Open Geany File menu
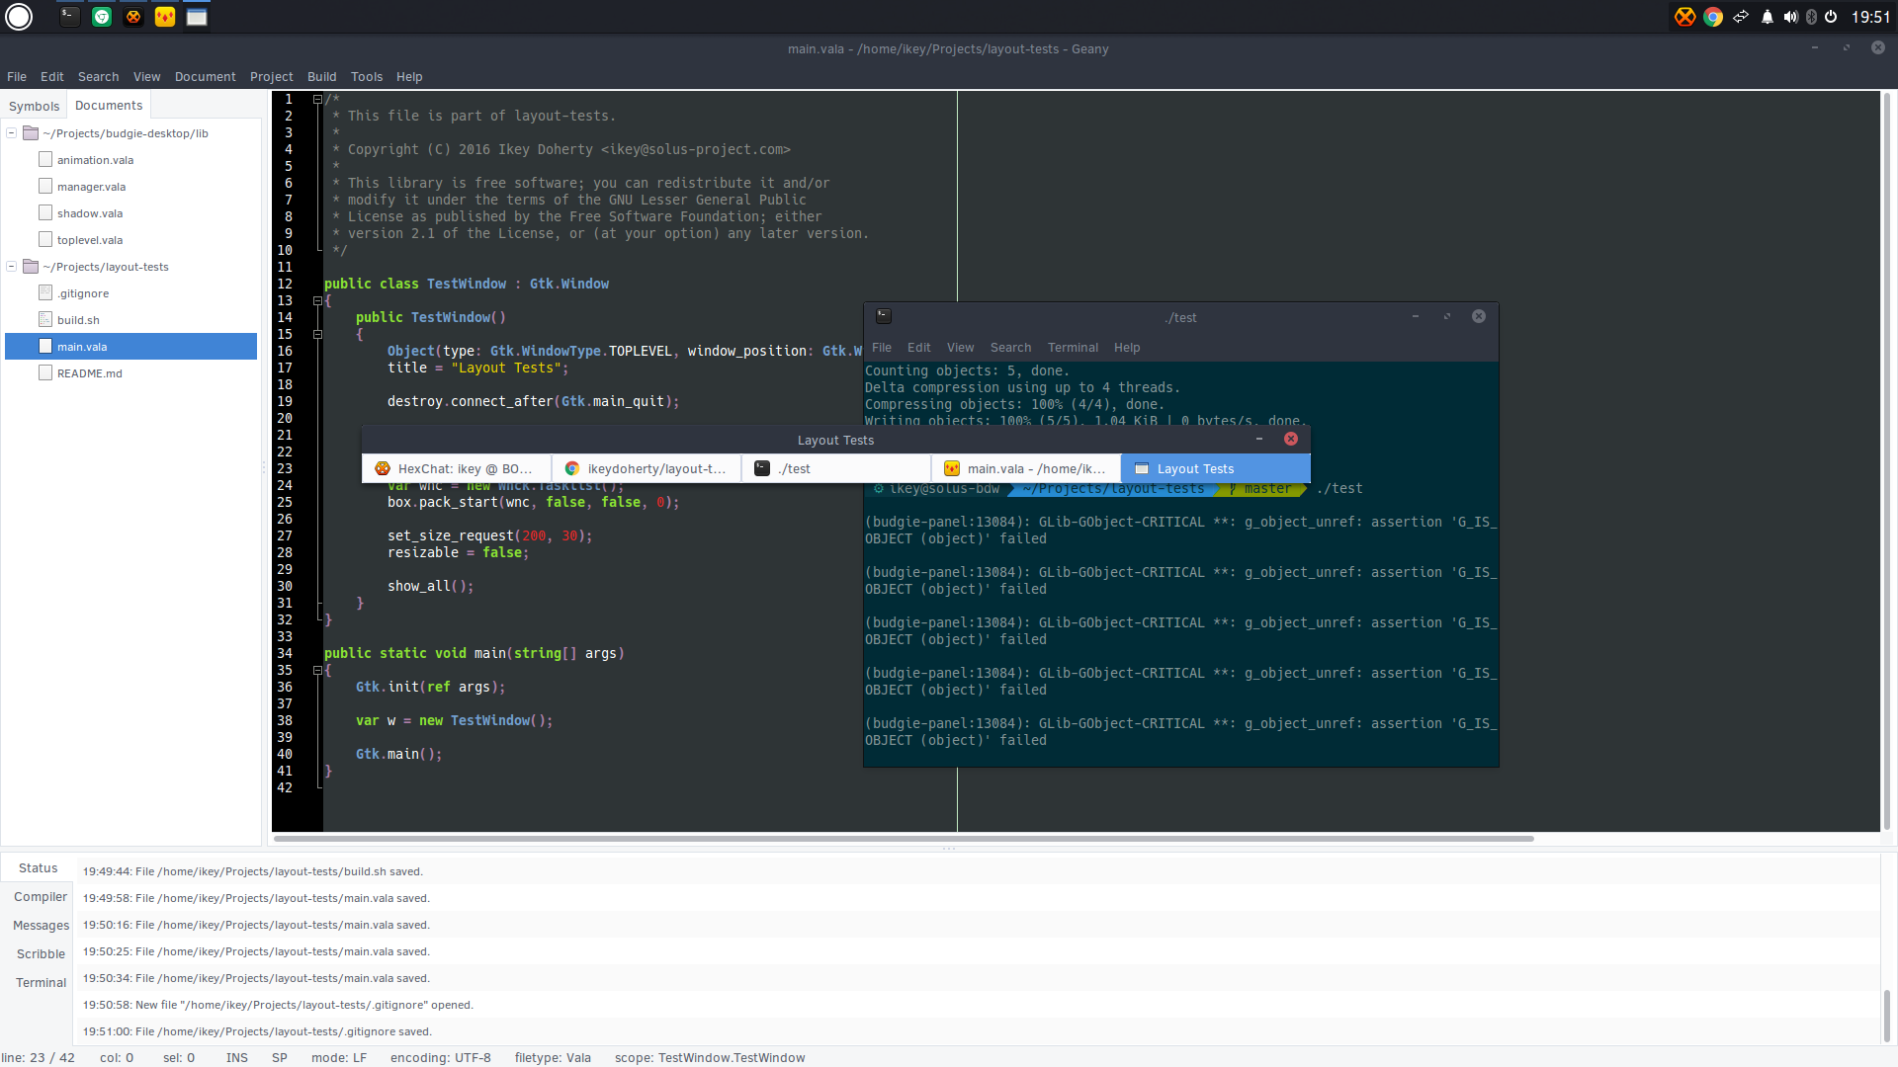1898x1067 pixels. 17,76
